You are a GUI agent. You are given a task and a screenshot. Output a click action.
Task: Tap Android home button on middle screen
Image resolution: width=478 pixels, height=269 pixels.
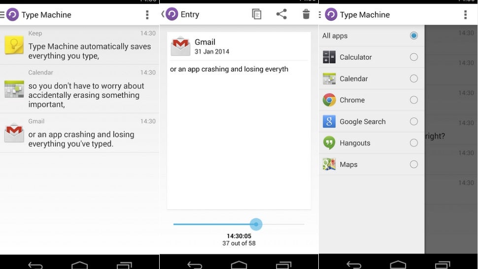pos(239,265)
